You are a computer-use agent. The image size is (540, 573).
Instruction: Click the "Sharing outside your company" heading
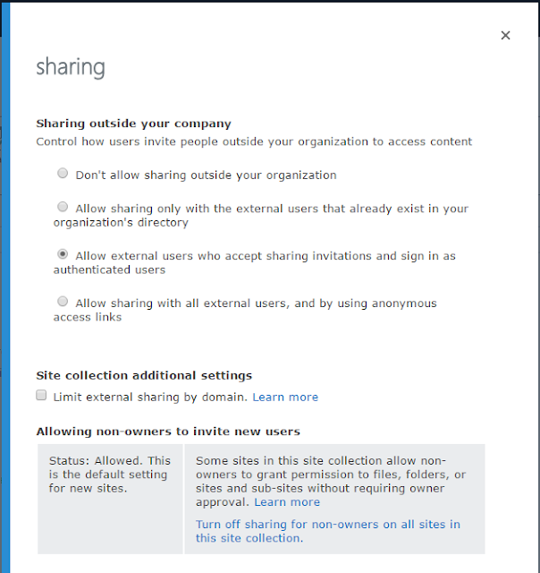pos(133,124)
